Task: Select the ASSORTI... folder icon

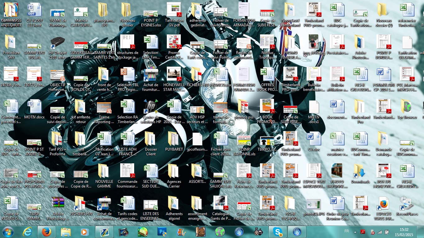Action: [197, 171]
